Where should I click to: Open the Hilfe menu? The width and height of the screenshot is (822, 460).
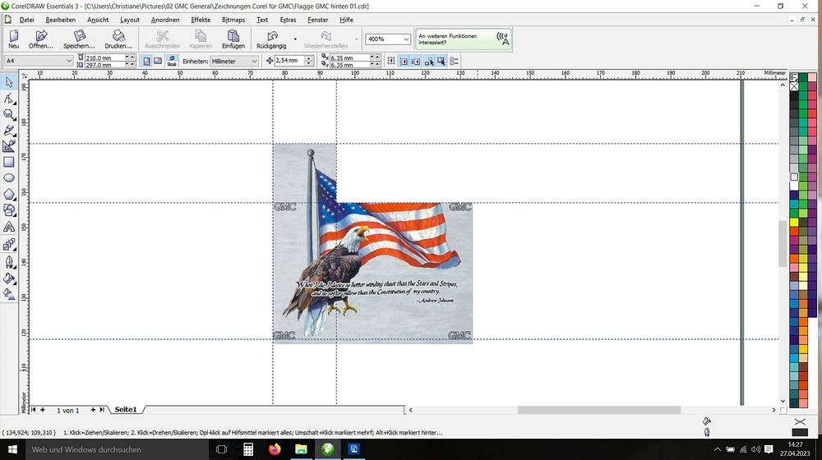(346, 20)
